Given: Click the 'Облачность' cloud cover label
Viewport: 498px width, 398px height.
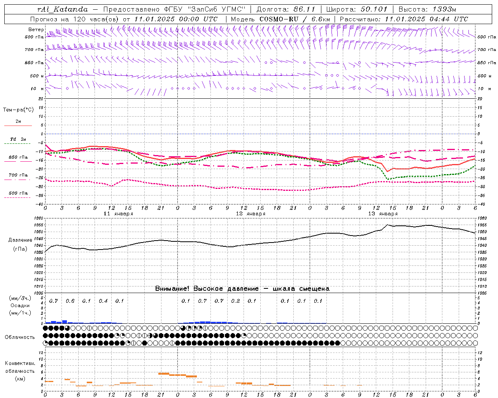Looking at the screenshot, I should click(x=20, y=337).
